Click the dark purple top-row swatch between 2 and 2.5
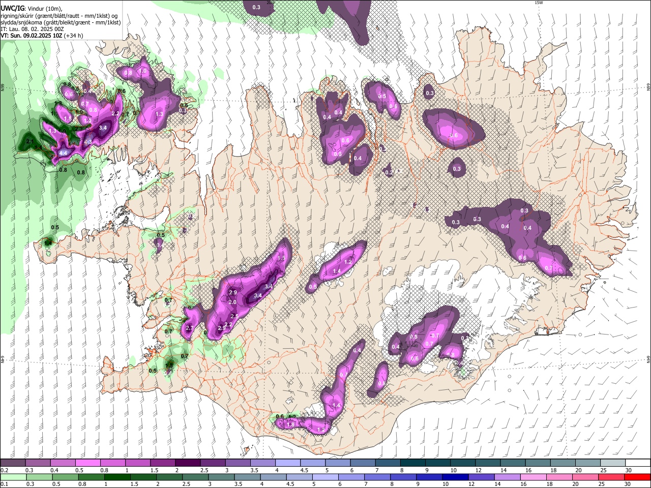This screenshot has width=651, height=488. (187, 463)
